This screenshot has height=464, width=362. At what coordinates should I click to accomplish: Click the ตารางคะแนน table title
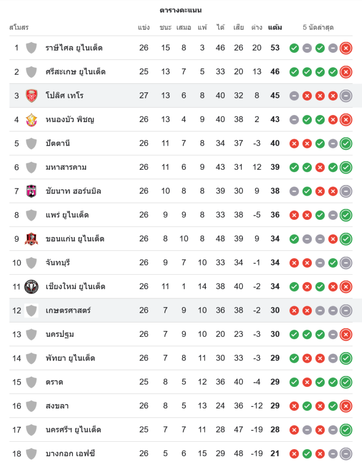tap(181, 10)
